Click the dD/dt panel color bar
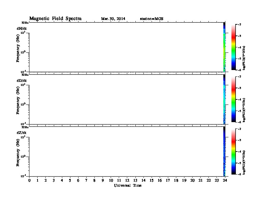268x207 pixels. click(x=233, y=99)
